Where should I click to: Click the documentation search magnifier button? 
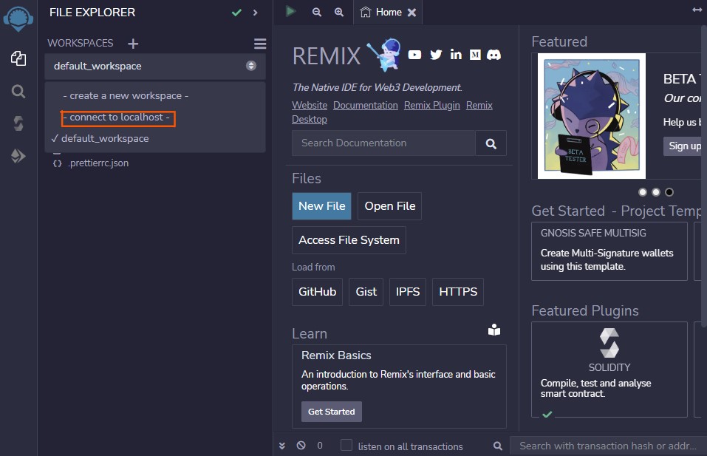pos(491,143)
